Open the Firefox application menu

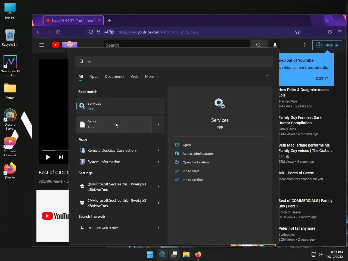coord(340,32)
